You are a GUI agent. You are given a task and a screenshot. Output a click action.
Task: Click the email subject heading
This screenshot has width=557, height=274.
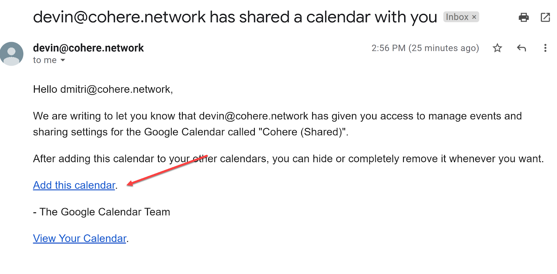coord(235,17)
